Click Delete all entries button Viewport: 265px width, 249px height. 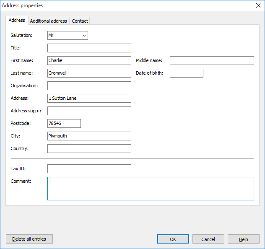29,239
